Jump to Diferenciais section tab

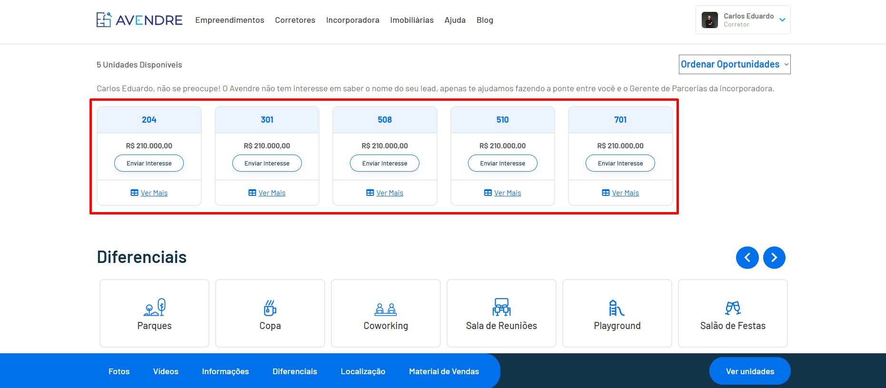pyautogui.click(x=295, y=371)
